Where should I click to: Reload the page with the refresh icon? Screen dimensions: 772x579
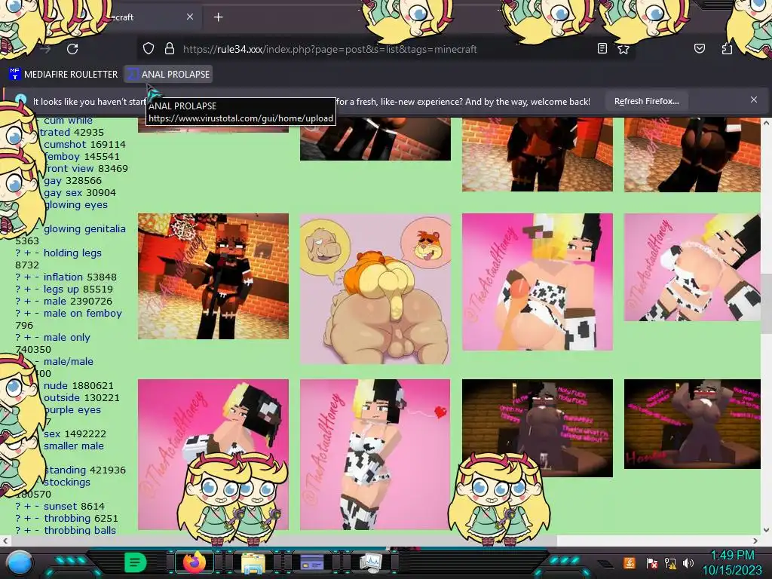coord(72,49)
